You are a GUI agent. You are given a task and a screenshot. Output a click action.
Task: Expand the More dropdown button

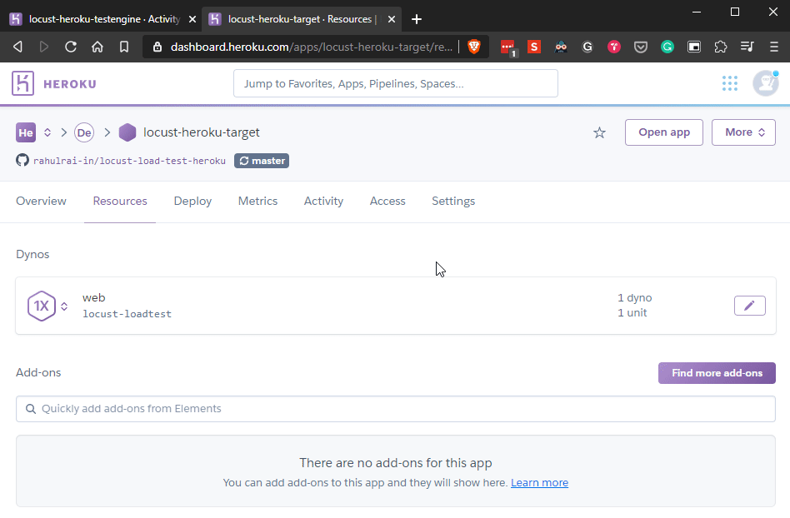pyautogui.click(x=743, y=132)
